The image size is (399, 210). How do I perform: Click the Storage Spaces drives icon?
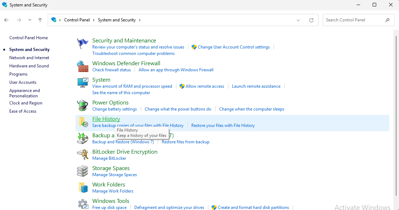[83, 171]
